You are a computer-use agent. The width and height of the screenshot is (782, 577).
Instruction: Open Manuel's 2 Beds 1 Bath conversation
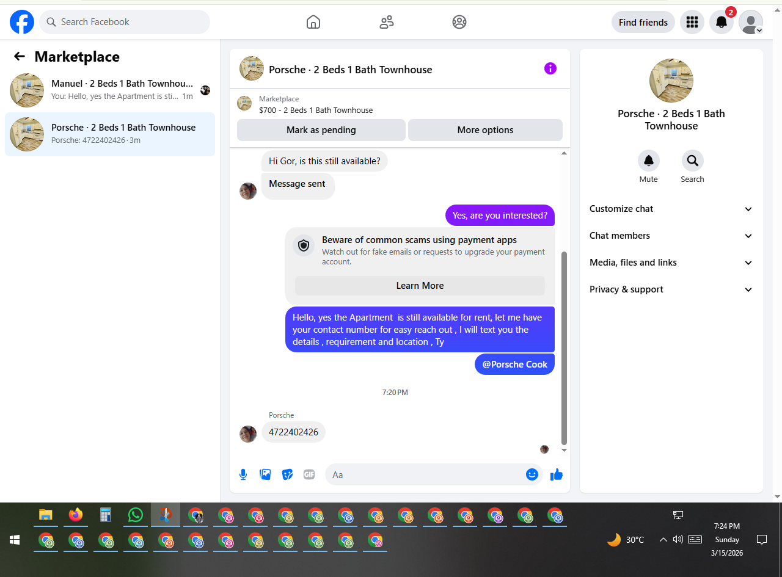(110, 90)
